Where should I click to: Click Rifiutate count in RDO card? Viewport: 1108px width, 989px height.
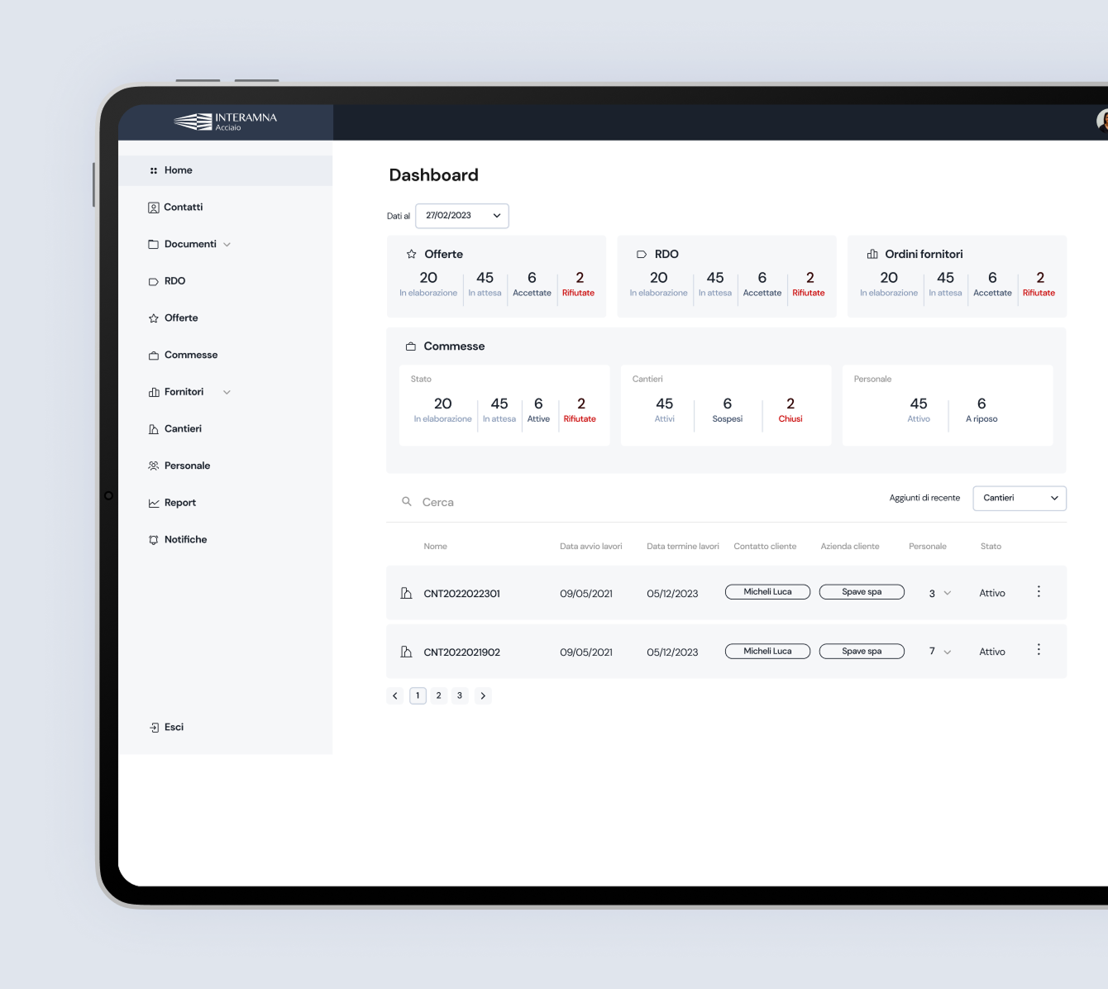point(809,284)
